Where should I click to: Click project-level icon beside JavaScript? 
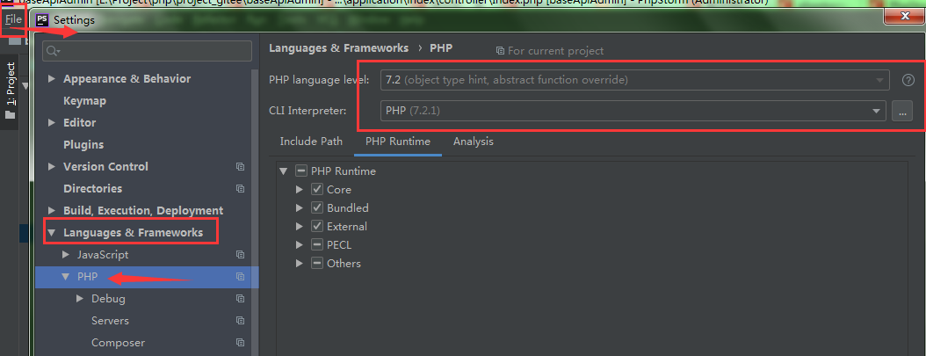241,254
